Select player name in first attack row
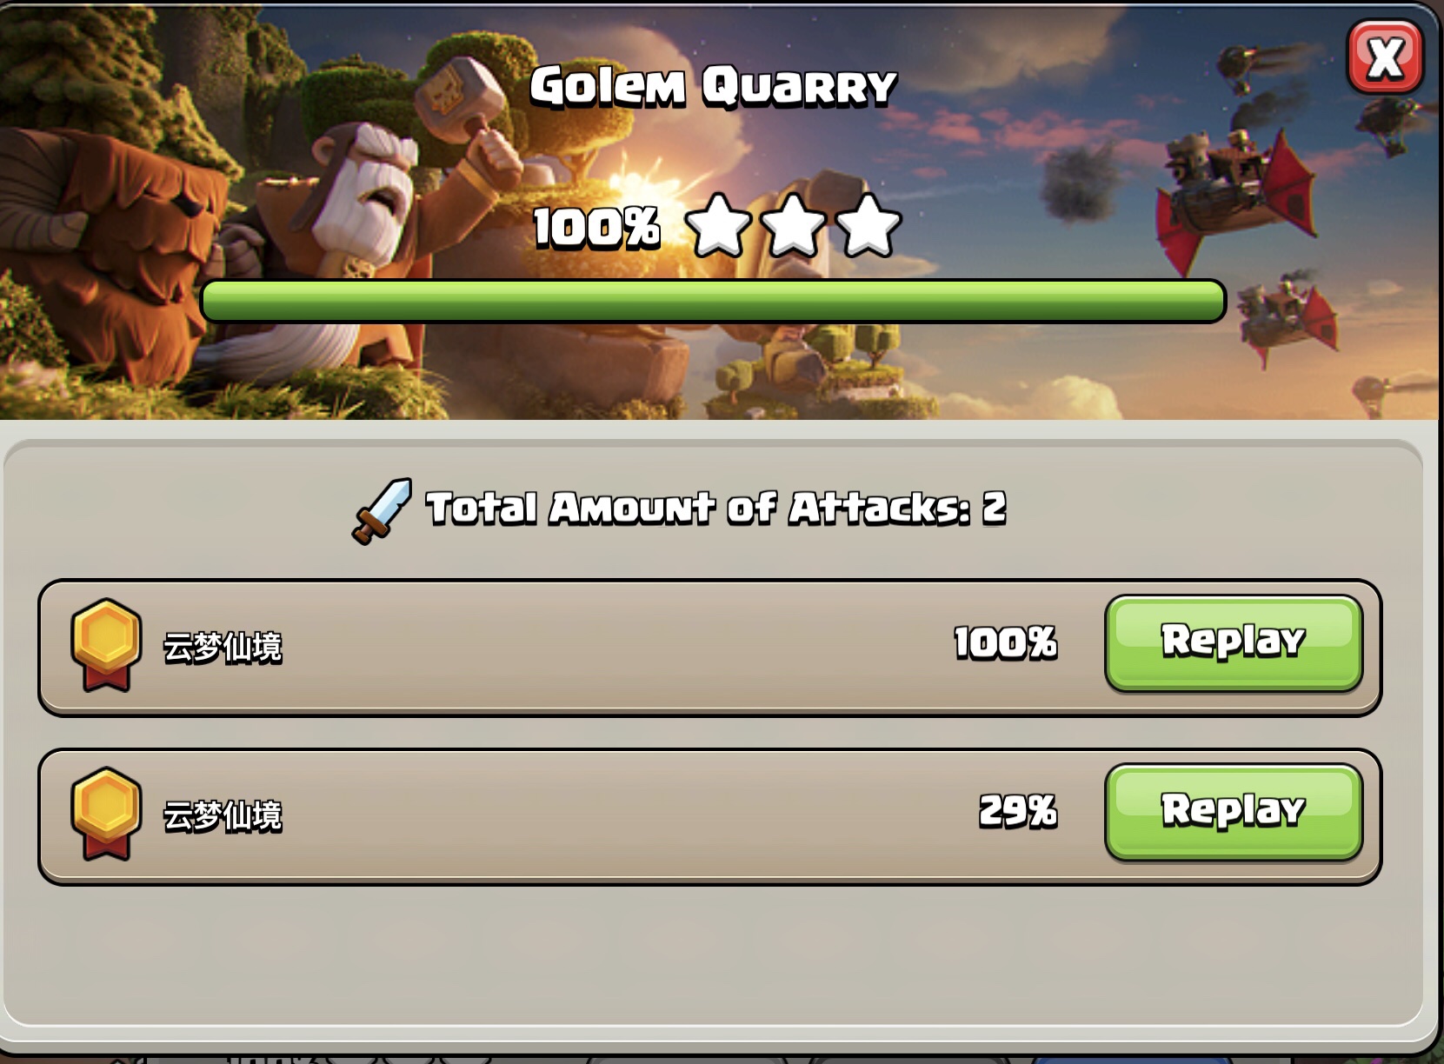 pyautogui.click(x=223, y=648)
